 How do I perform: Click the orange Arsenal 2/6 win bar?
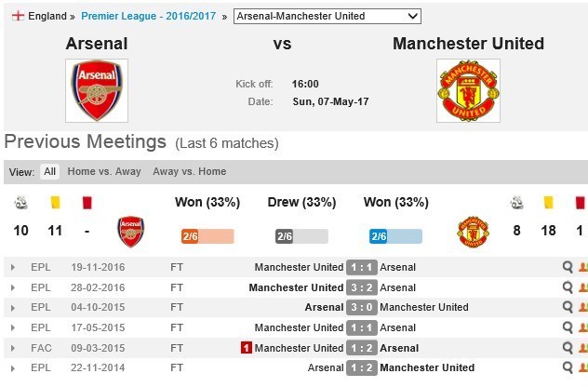[x=207, y=236]
